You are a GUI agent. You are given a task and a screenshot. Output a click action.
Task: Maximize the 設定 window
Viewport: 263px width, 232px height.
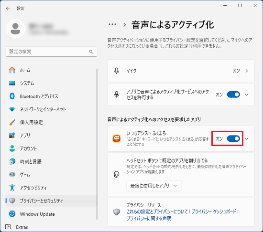coord(240,6)
